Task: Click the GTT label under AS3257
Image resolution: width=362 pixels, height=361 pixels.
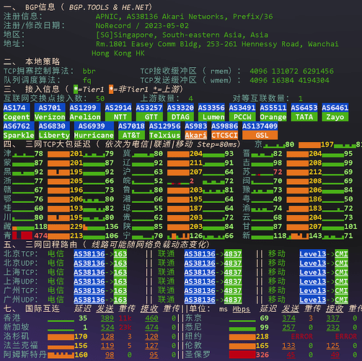Action: [x=149, y=117]
